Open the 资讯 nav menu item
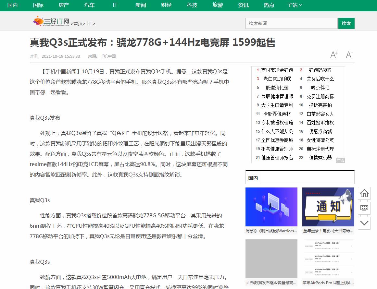 pyautogui.click(x=243, y=5)
